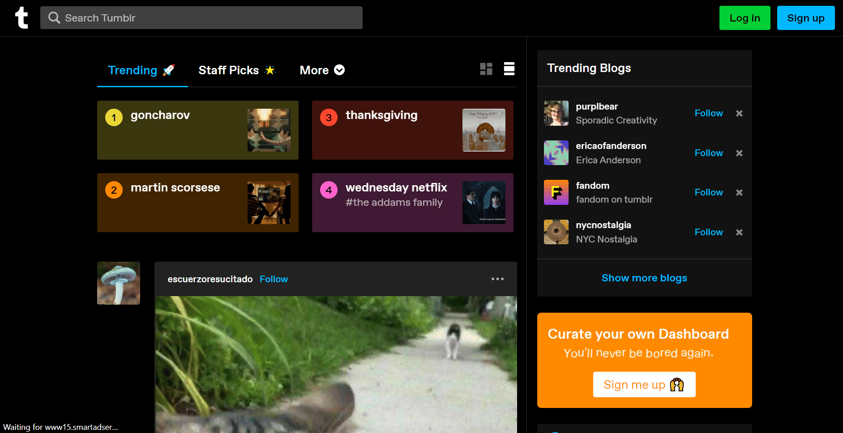843x433 pixels.
Task: Follow the fandom blog
Action: (709, 192)
